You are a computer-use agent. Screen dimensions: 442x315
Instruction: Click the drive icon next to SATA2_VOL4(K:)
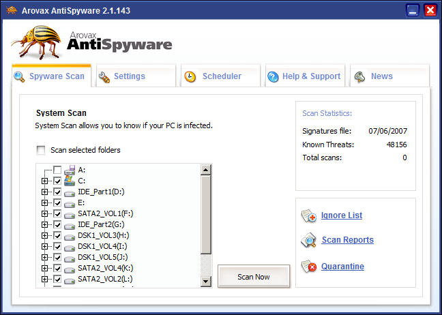[70, 269]
